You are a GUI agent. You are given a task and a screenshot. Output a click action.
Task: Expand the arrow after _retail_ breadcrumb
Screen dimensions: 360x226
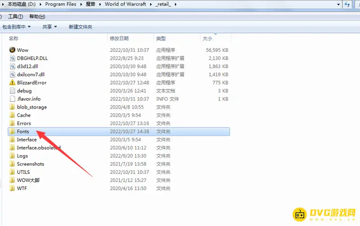click(175, 4)
